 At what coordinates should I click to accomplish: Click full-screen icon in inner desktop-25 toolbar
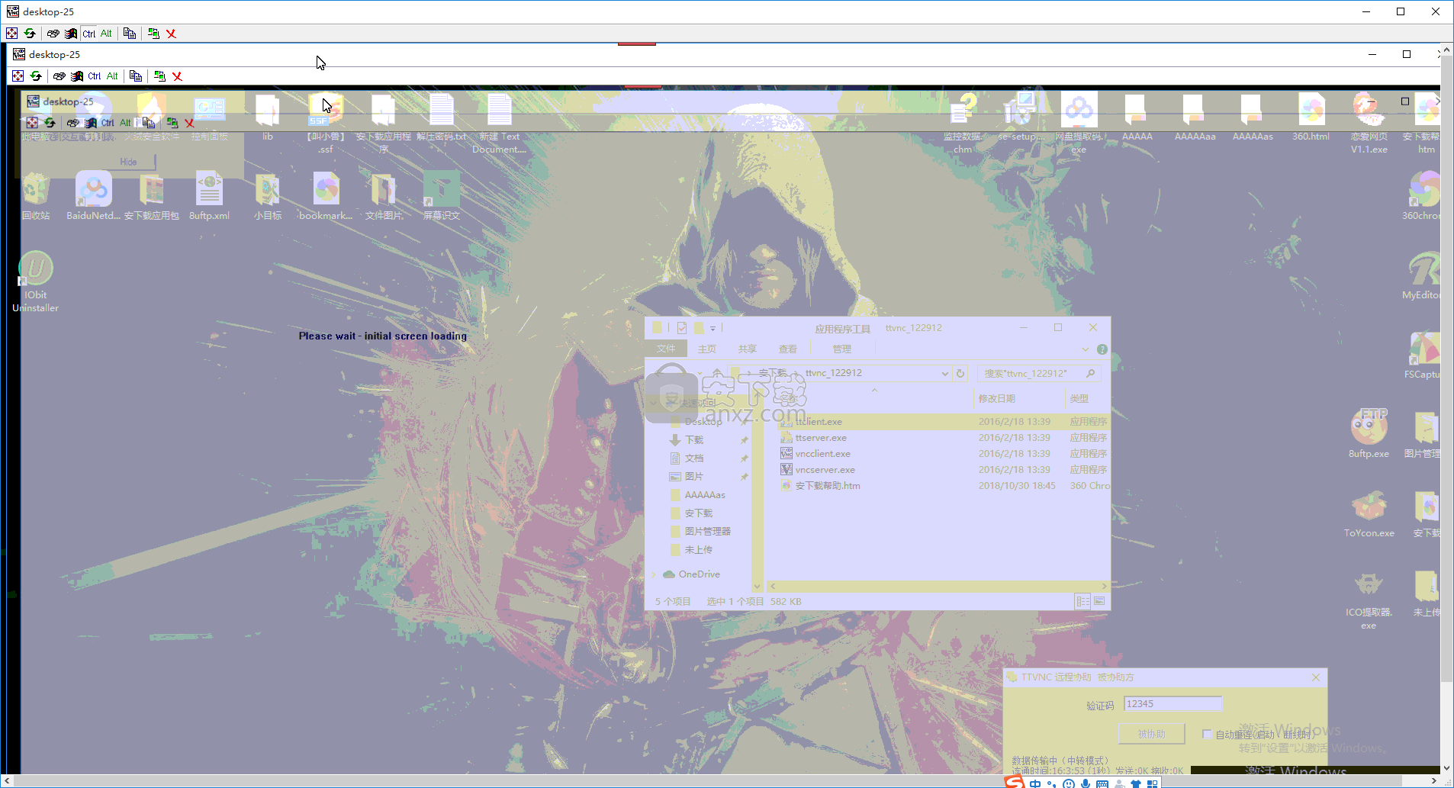[18, 76]
